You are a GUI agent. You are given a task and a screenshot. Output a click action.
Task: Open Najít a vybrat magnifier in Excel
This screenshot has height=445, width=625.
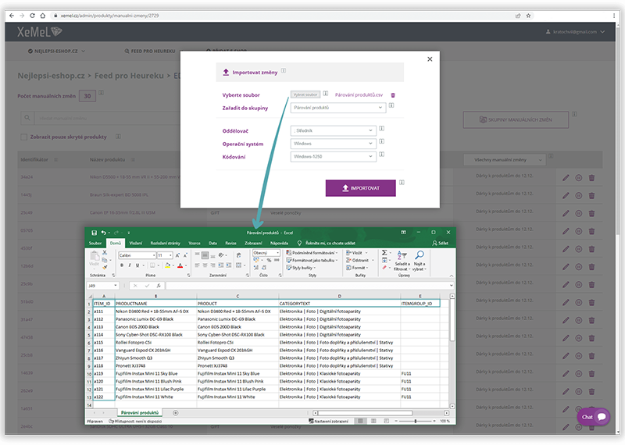click(x=420, y=260)
